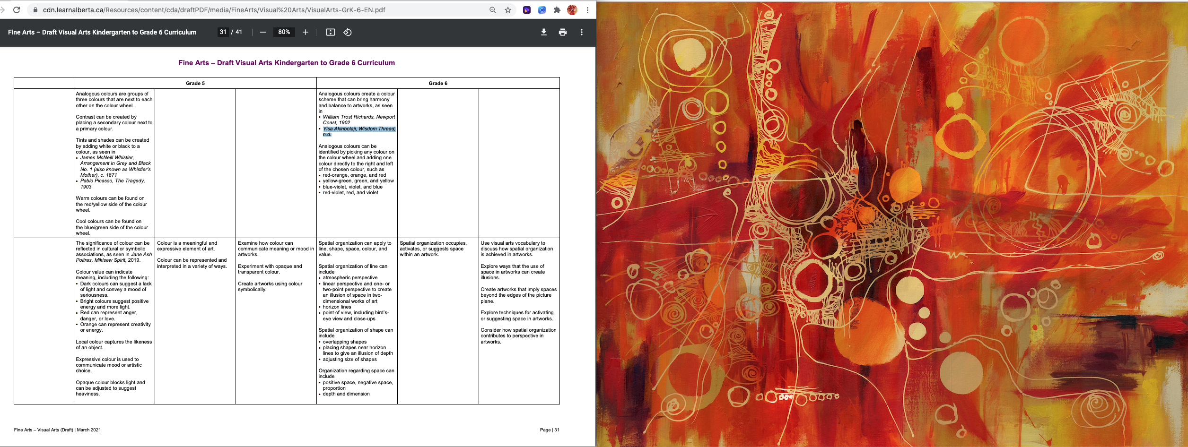The width and height of the screenshot is (1188, 447).
Task: Open the Chrome three-dot menu
Action: coord(587,10)
